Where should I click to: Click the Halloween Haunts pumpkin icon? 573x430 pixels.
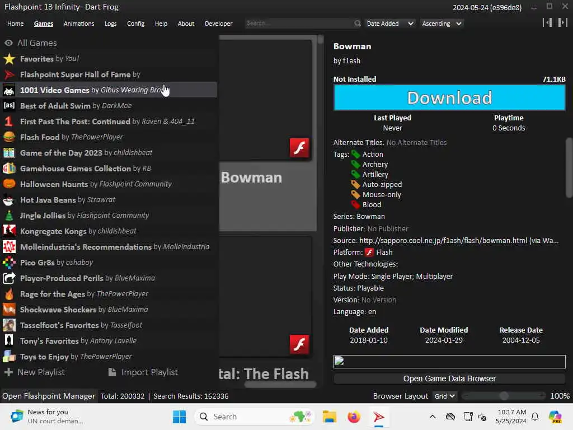9,184
